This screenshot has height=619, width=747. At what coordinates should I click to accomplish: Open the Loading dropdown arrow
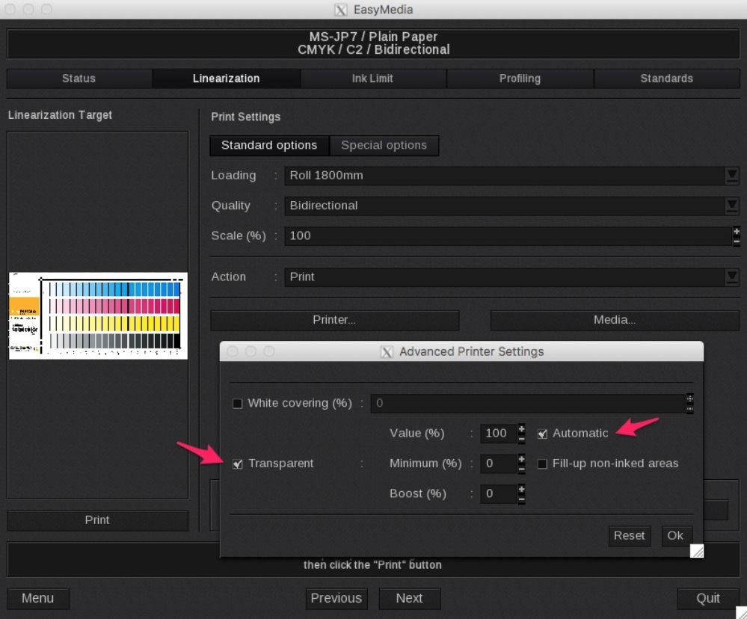click(731, 176)
